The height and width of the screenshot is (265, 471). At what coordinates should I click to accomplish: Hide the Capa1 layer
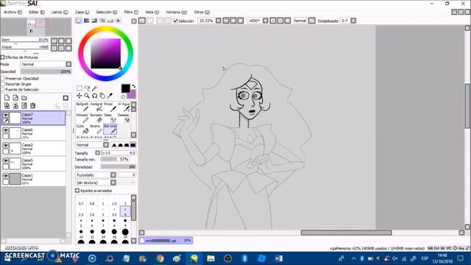click(6, 176)
